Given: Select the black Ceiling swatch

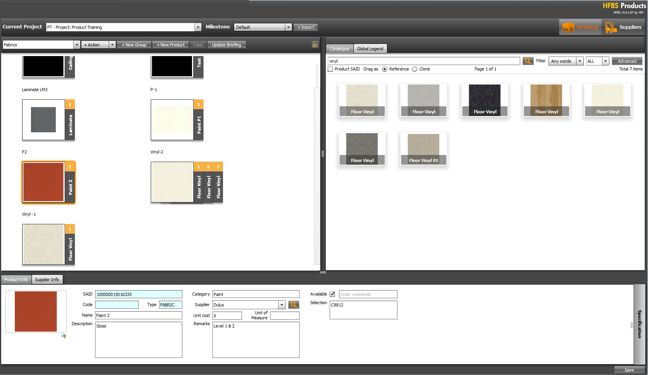Looking at the screenshot, I should coord(43,66).
